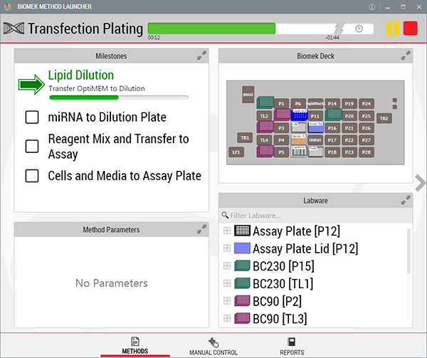This screenshot has height=358, width=427.
Task: Click the Filter Labware search field
Action: click(313, 215)
